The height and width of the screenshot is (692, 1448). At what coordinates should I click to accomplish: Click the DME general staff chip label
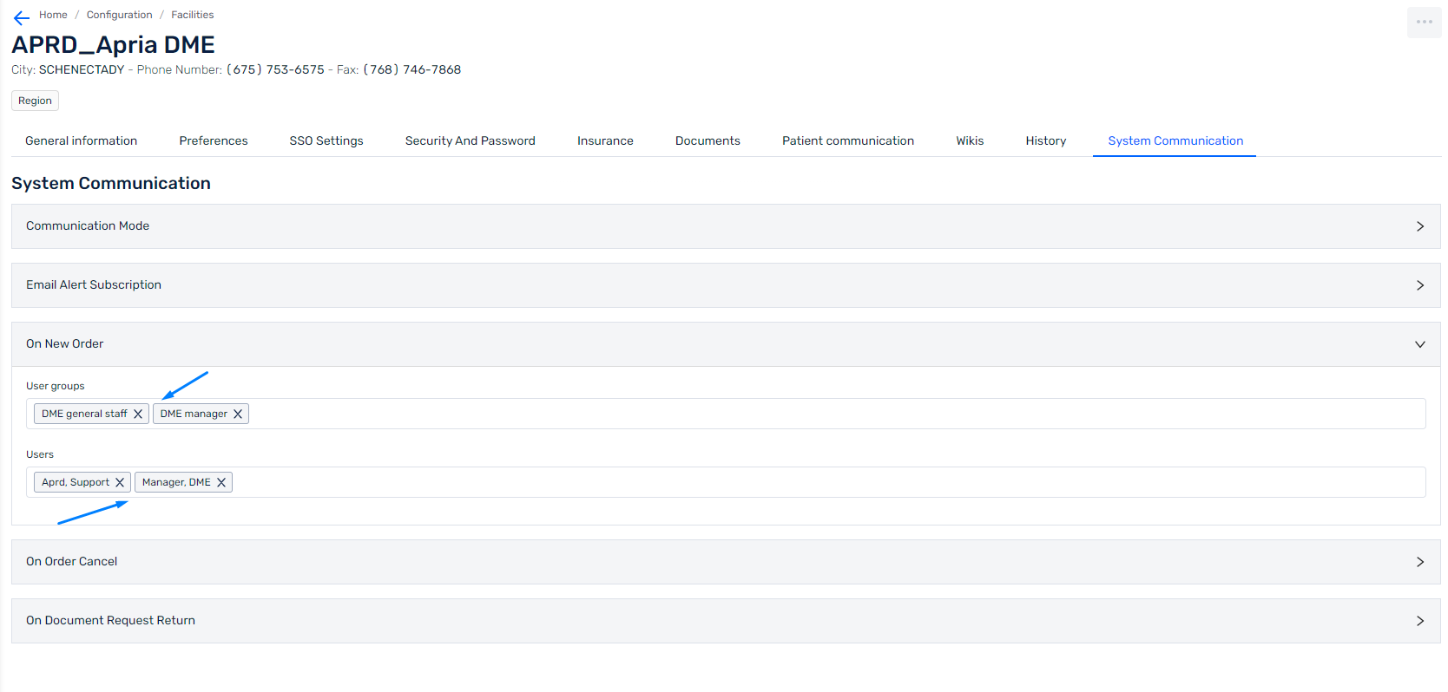click(x=84, y=414)
